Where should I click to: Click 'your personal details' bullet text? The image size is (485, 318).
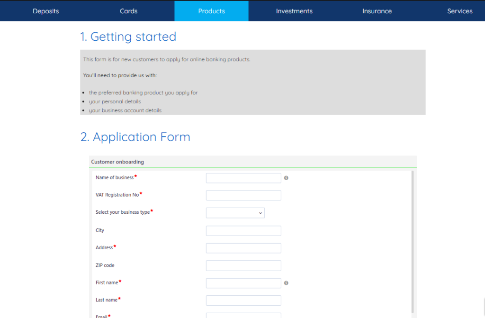pos(115,101)
